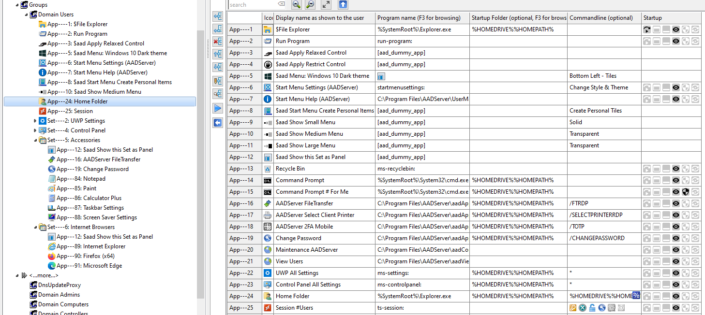Click the blue up arrow toolbar button
The image size is (705, 315).
tap(343, 5)
